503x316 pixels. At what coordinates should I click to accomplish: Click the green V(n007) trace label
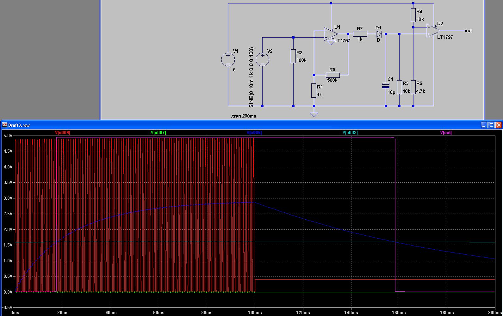pyautogui.click(x=158, y=133)
